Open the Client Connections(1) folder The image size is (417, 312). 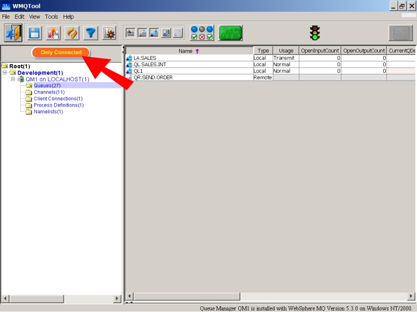(58, 98)
